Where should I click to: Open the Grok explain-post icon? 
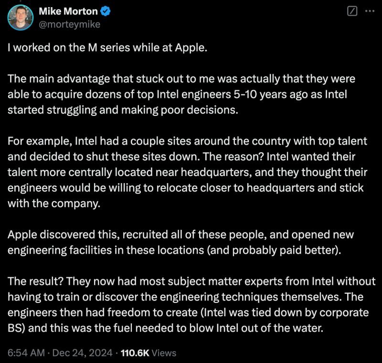[352, 11]
